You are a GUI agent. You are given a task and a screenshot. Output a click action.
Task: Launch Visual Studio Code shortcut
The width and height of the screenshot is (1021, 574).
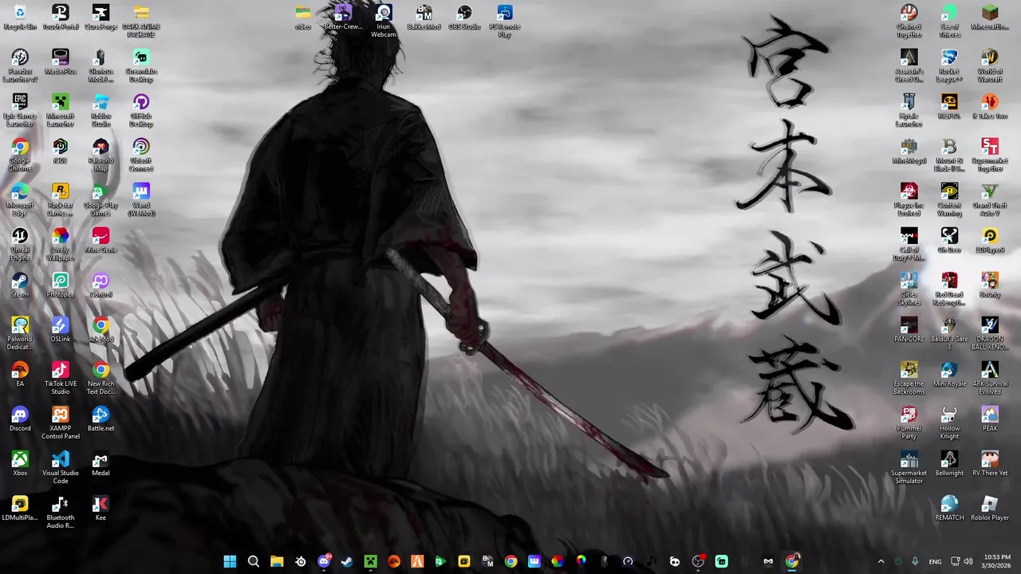(61, 468)
